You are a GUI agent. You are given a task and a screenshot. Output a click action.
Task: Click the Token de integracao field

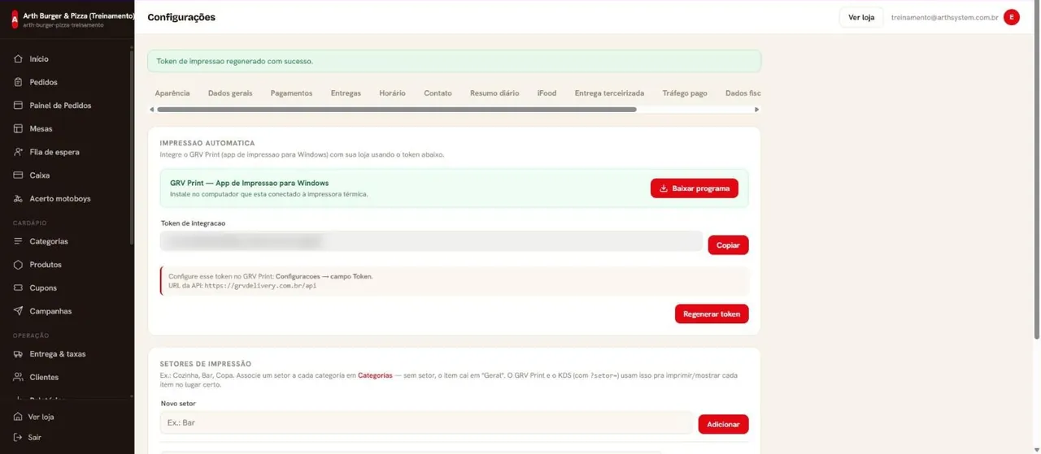point(431,241)
